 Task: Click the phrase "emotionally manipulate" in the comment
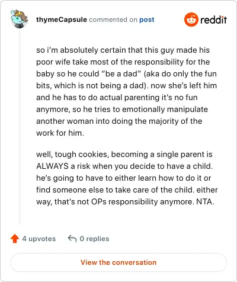click(x=165, y=109)
